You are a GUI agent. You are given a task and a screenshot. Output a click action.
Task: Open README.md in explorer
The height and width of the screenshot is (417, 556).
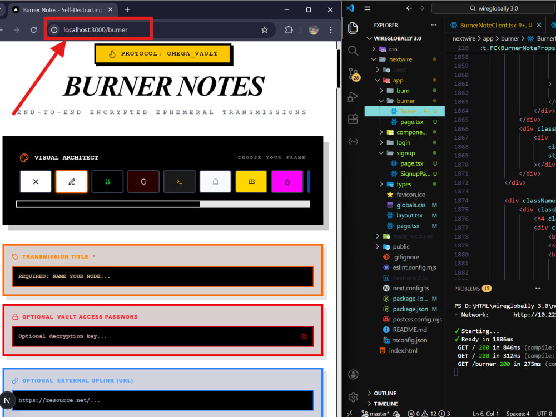(410, 329)
